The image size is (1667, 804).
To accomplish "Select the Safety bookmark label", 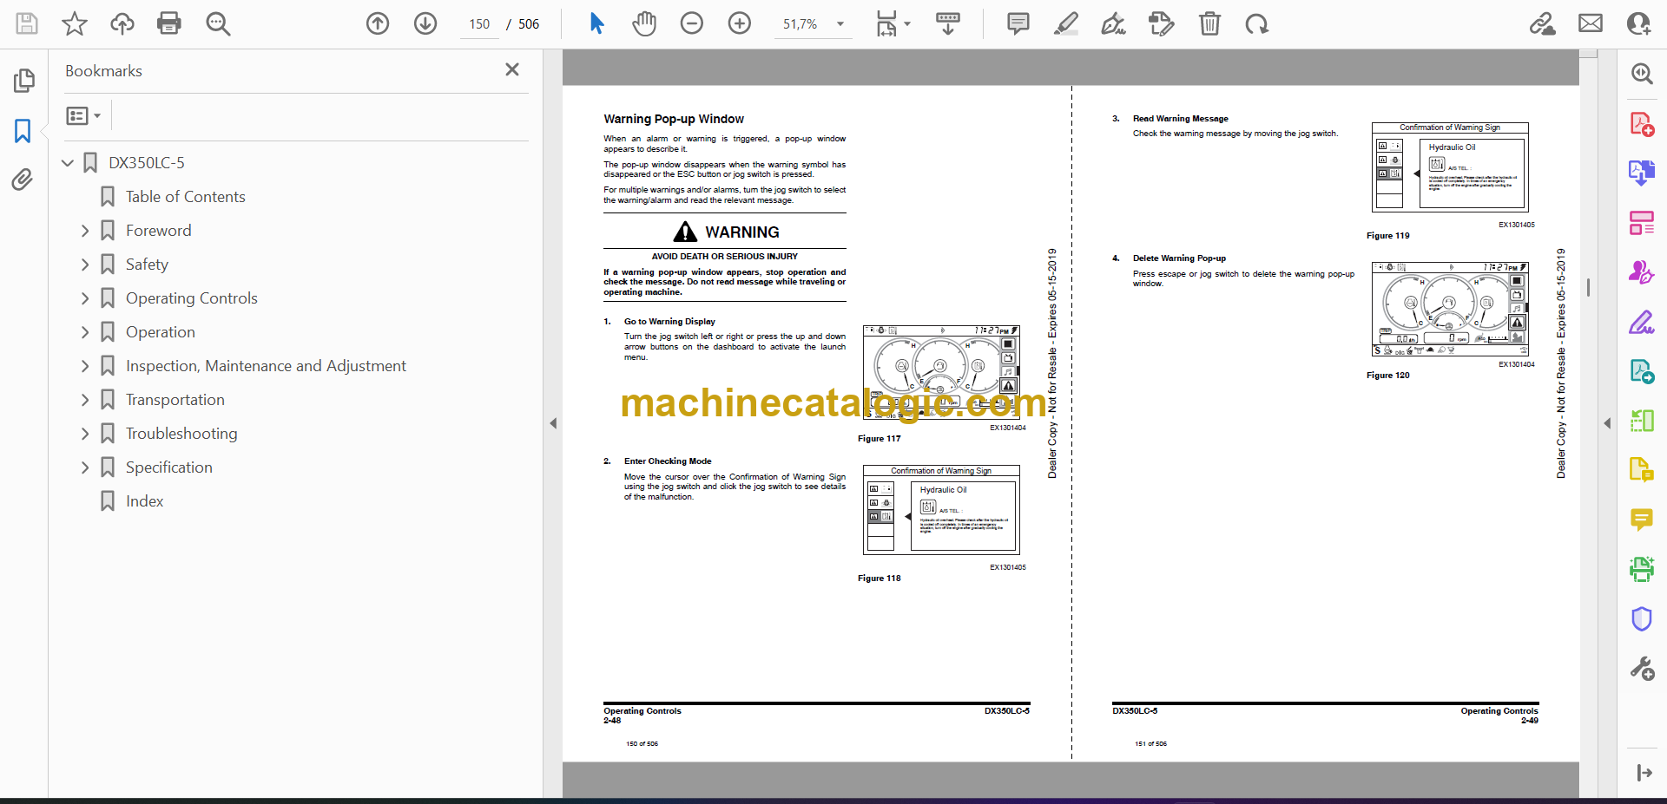I will 147,265.
